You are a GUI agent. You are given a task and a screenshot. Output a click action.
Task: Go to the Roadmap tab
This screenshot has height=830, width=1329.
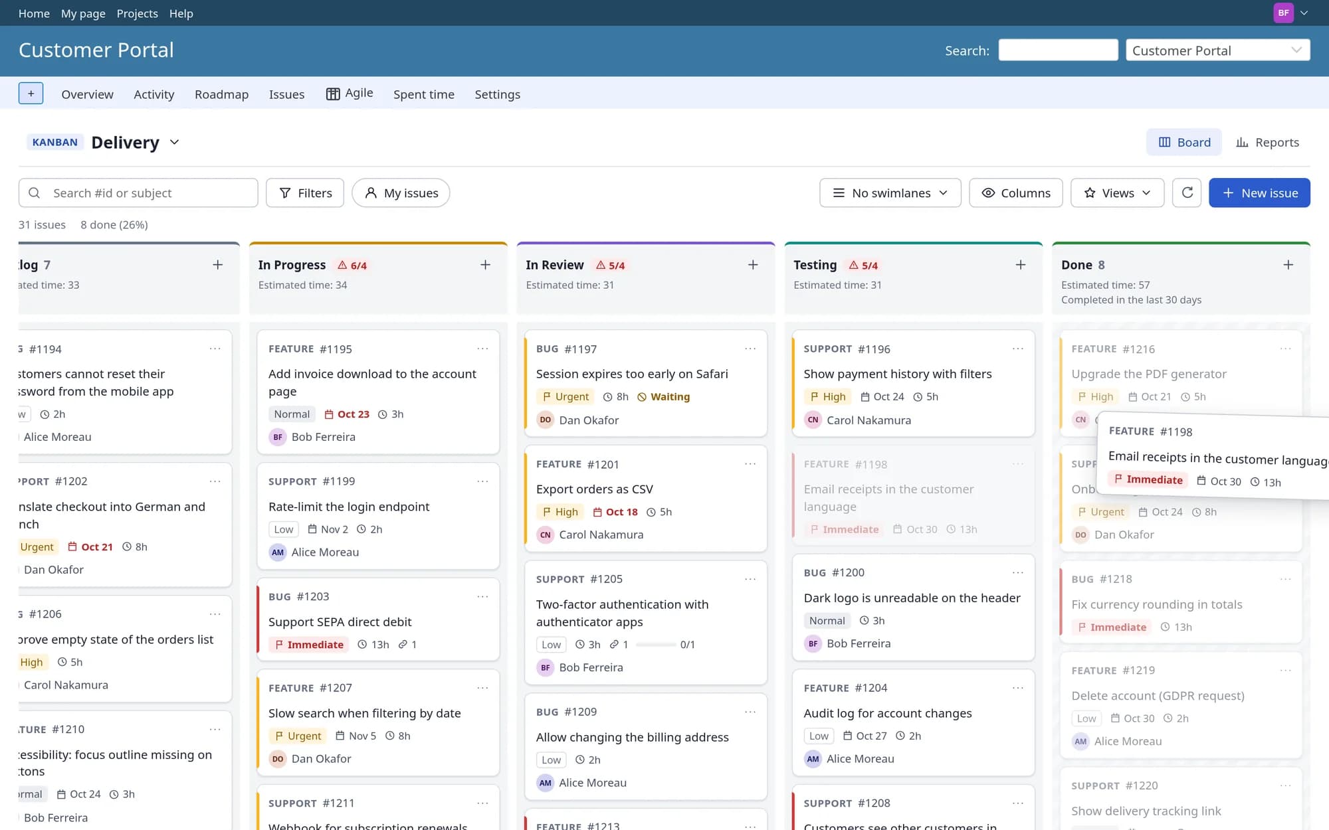(x=221, y=94)
